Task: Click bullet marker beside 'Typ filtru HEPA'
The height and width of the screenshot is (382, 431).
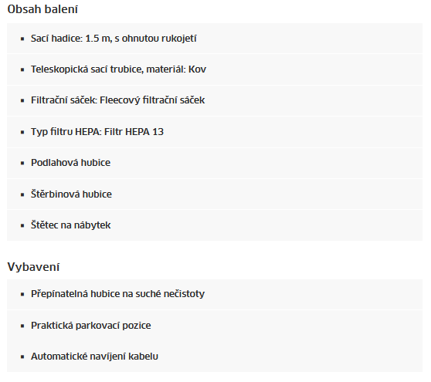Action: coord(22,133)
